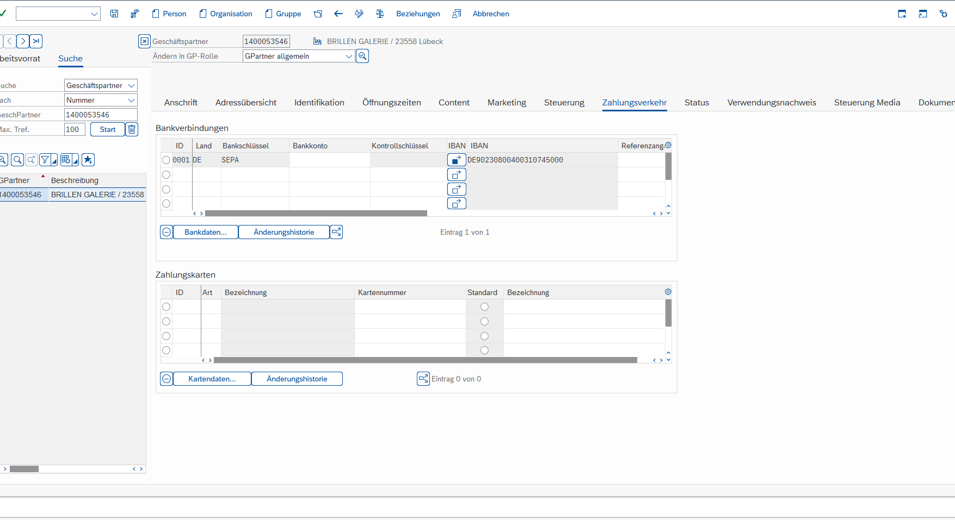955x520 pixels.
Task: Toggle display/change glasses-pencil icon
Action: pos(359,14)
